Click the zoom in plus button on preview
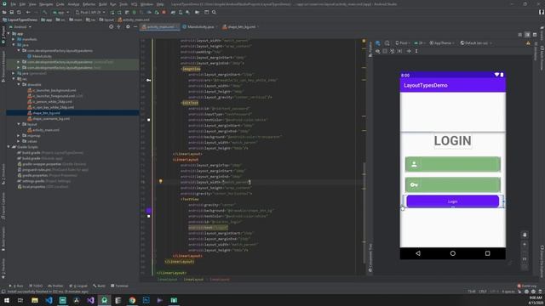 click(x=525, y=244)
